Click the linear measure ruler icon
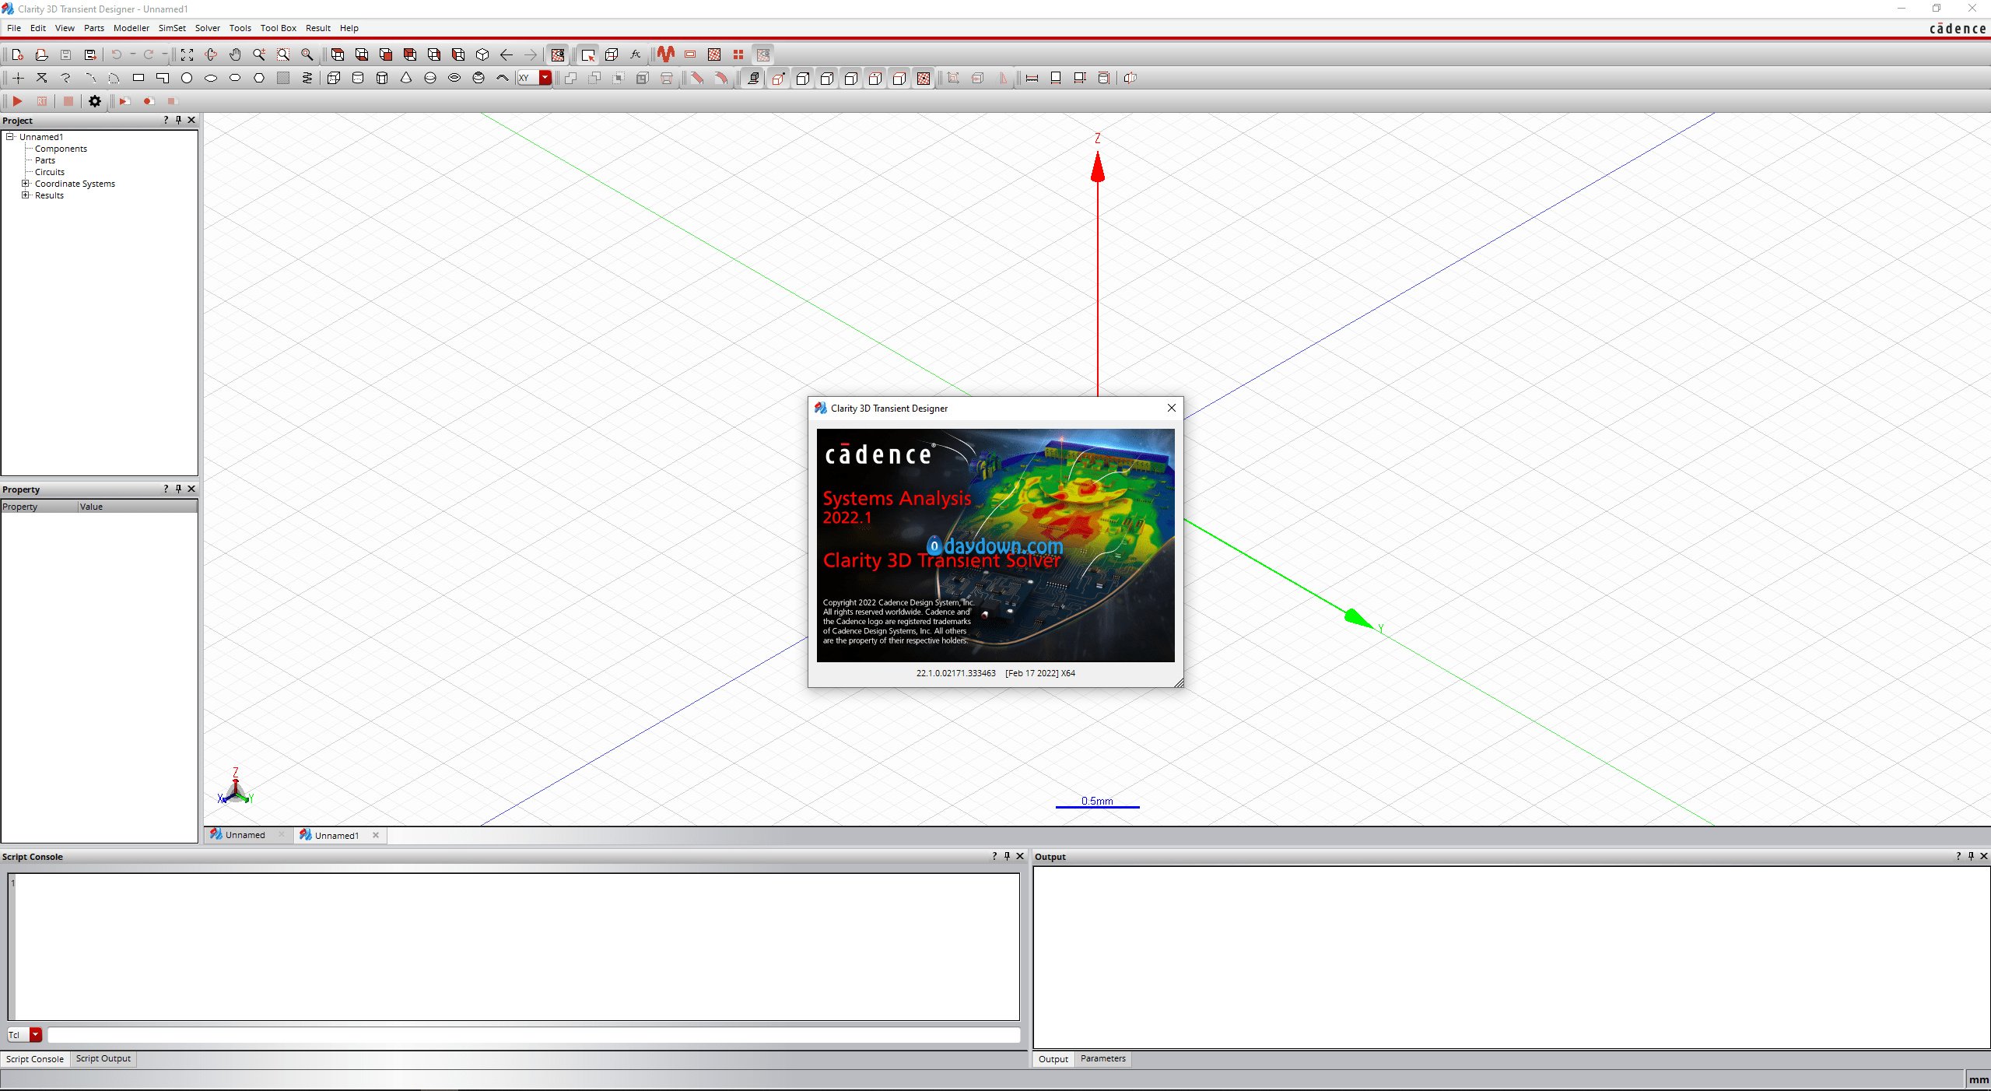 tap(1032, 78)
